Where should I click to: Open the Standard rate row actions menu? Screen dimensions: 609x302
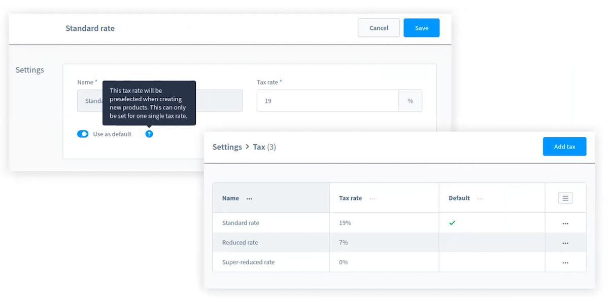565,223
